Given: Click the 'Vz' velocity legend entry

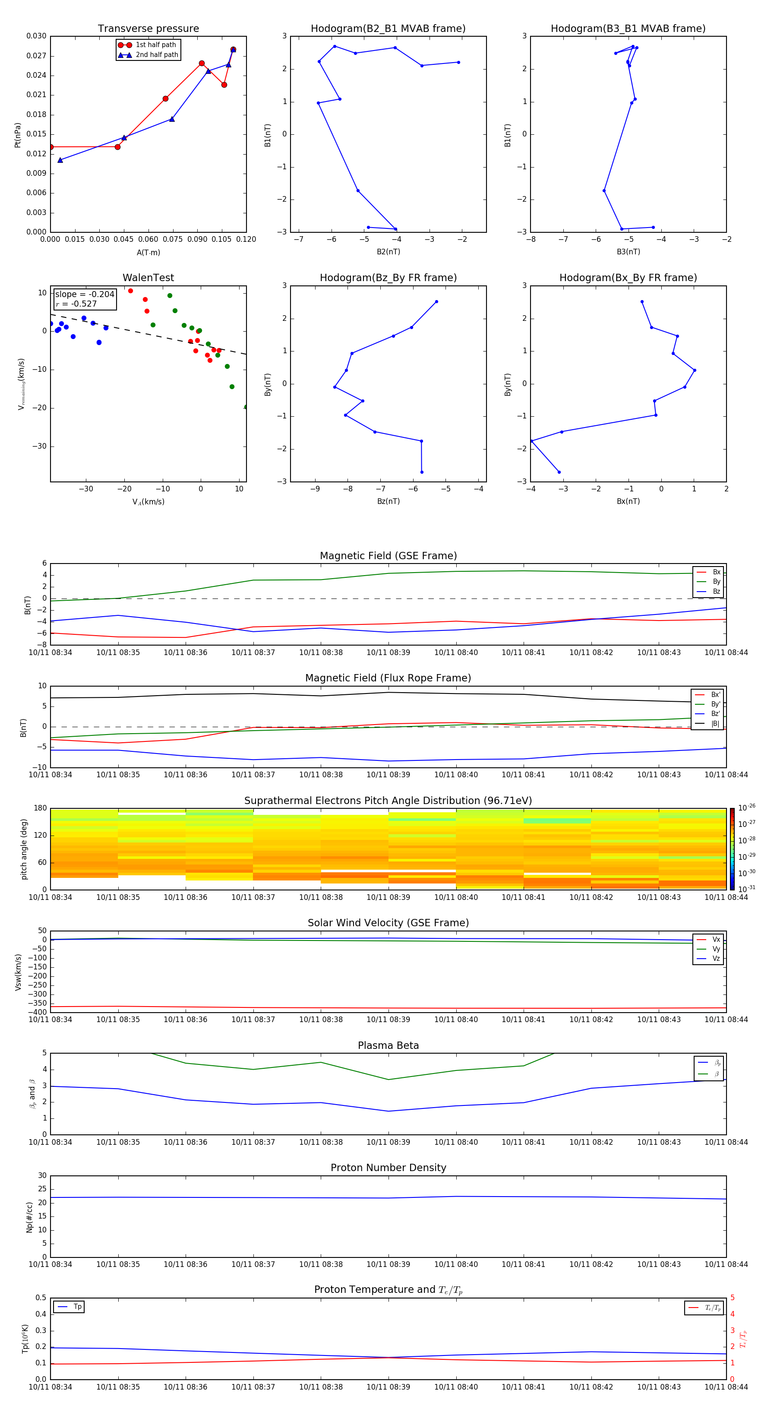Looking at the screenshot, I should pos(708,958).
